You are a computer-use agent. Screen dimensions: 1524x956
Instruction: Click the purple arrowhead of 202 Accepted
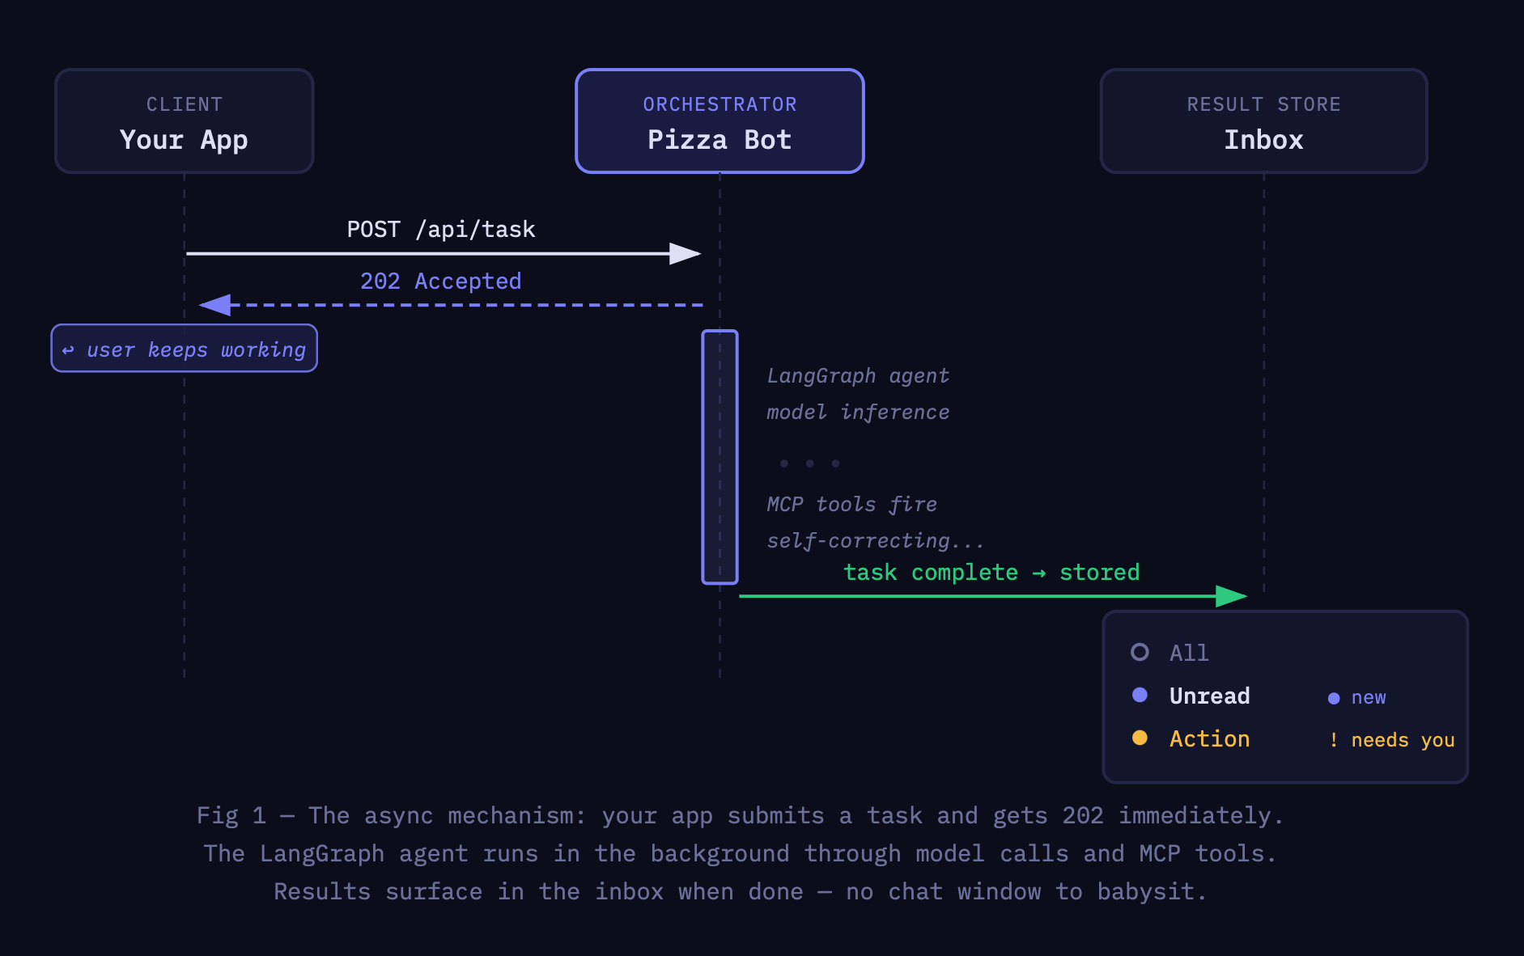[215, 305]
